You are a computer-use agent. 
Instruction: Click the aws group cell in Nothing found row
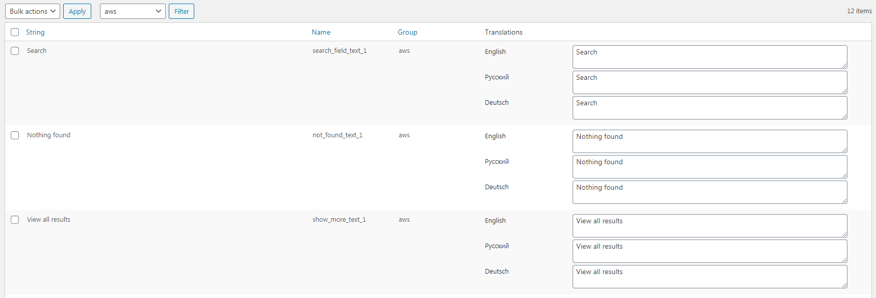pos(404,135)
